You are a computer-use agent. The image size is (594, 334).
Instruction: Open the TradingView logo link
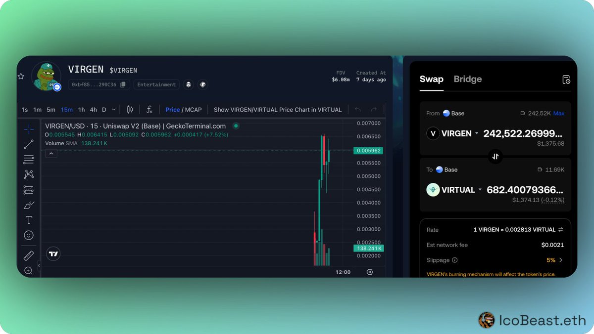[53, 254]
